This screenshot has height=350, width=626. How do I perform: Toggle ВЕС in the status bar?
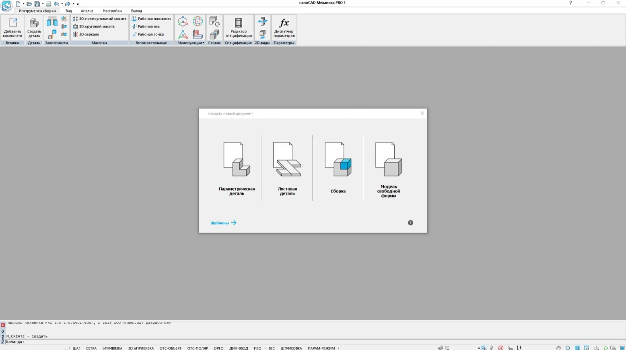[x=272, y=348]
